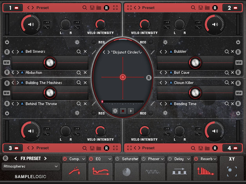Expand core 1 with fullscreen icon
The image size is (246, 184).
pyautogui.click(x=115, y=8)
